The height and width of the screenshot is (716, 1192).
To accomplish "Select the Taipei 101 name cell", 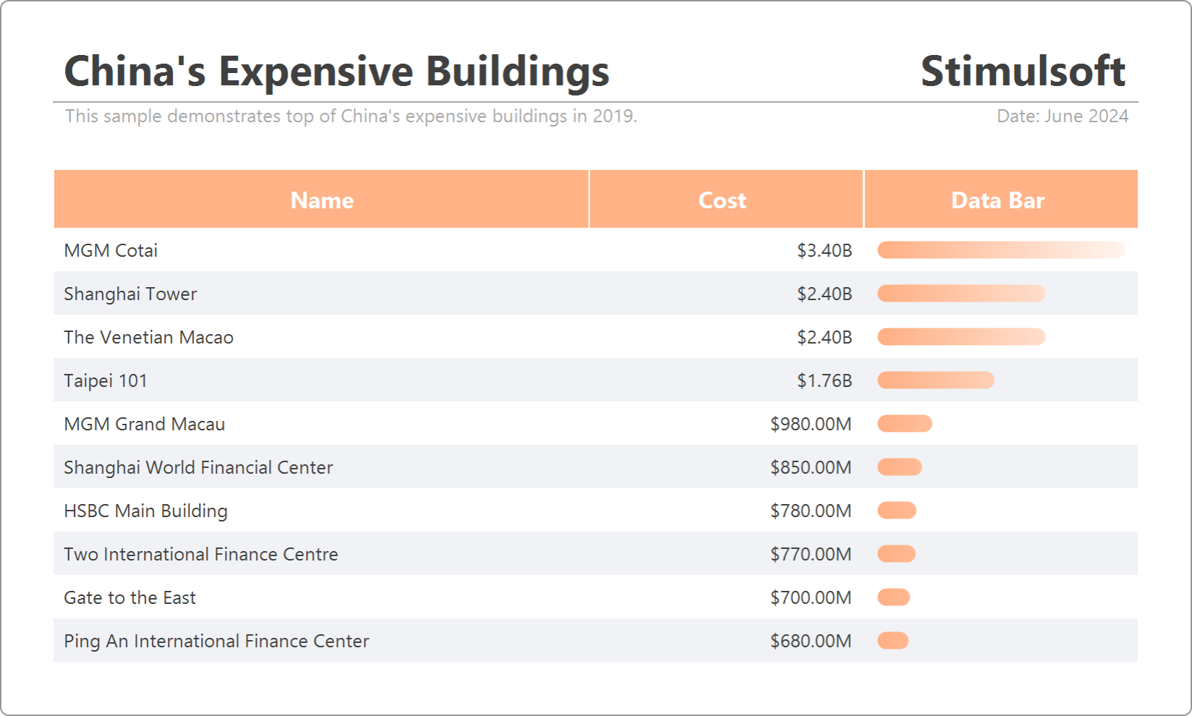I will click(x=106, y=380).
